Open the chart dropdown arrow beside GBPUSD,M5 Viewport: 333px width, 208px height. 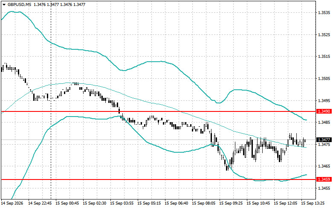[x=4, y=4]
